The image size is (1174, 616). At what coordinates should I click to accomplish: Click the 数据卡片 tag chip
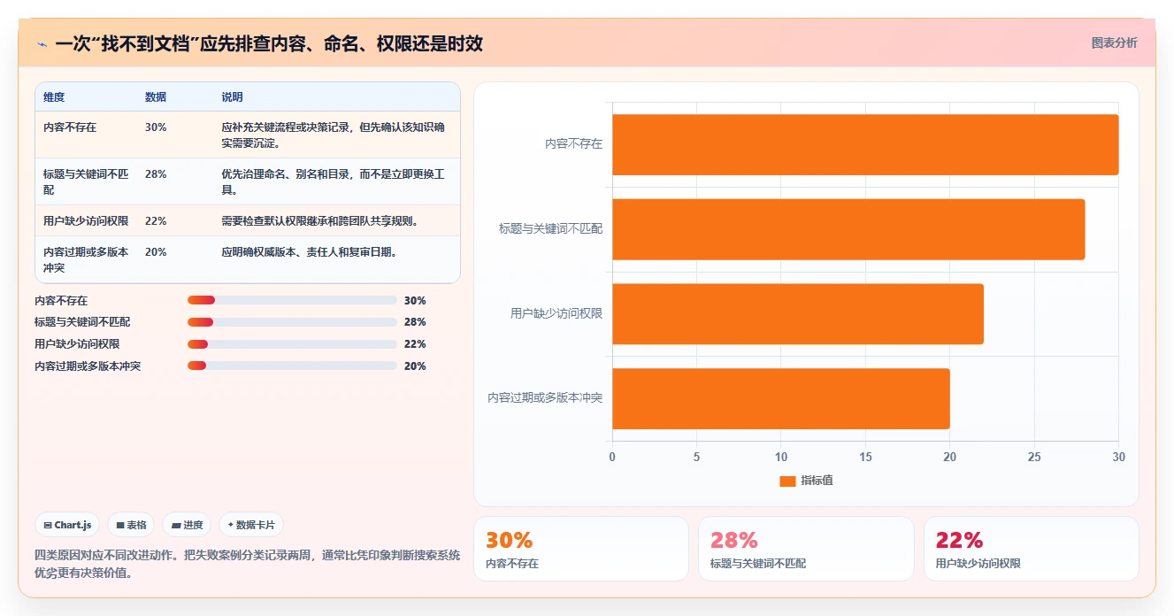[x=251, y=525]
